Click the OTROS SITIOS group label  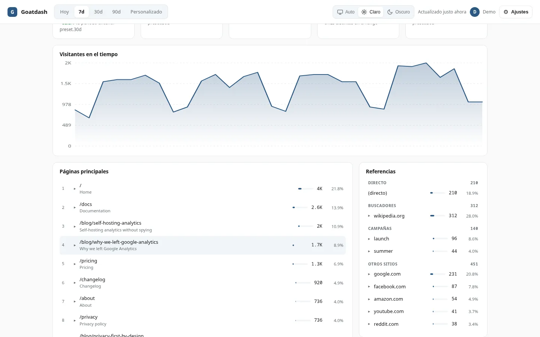point(383,264)
